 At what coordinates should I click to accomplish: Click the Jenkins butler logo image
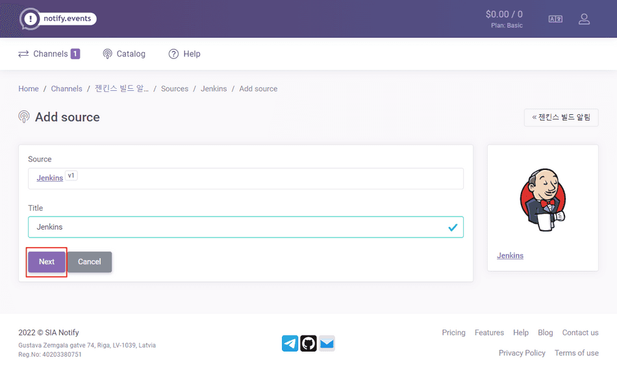[543, 200]
